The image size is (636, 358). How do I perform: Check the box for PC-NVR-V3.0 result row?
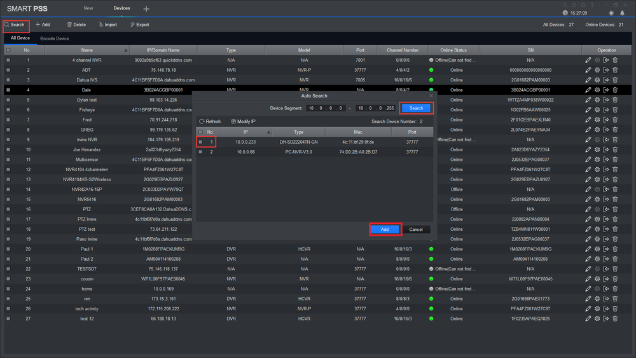click(x=201, y=152)
